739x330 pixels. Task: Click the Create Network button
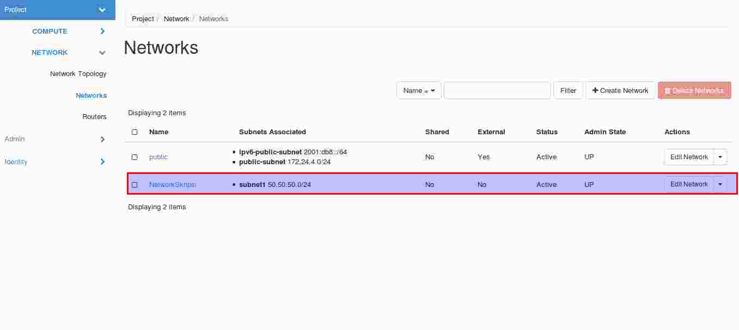click(620, 91)
